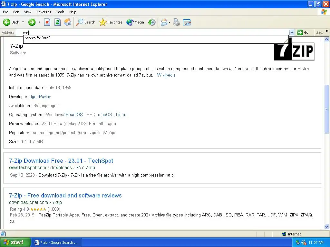Click the Go button
The height and width of the screenshot is (247, 330).
pos(303,32)
